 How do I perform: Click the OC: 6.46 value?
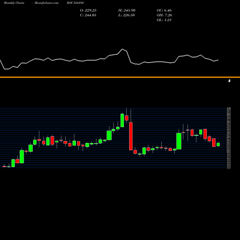(164, 11)
